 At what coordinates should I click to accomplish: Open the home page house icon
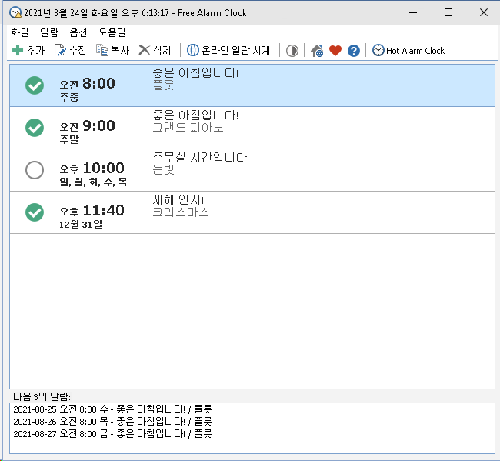pyautogui.click(x=317, y=51)
